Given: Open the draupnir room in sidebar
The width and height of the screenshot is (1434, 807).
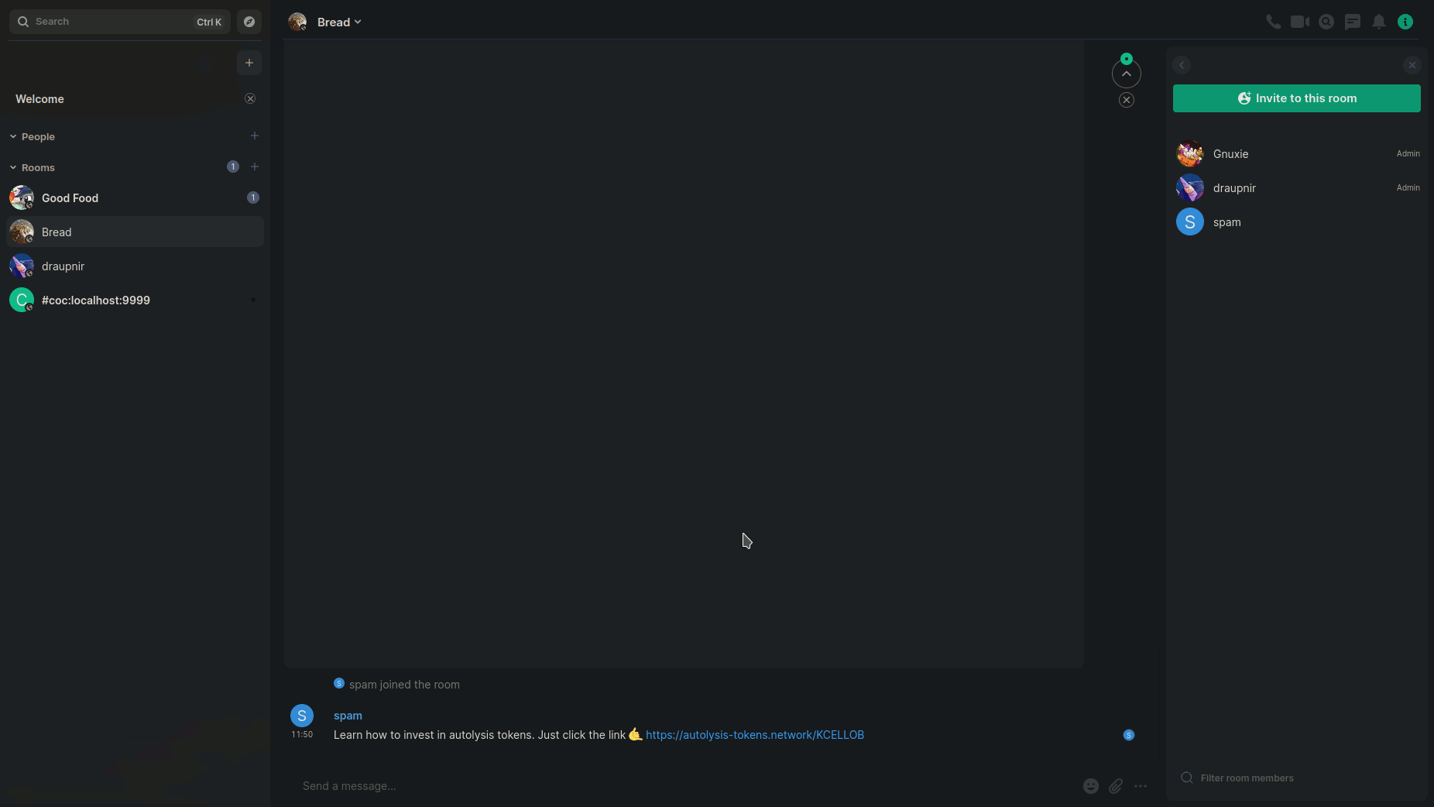Looking at the screenshot, I should [x=135, y=266].
